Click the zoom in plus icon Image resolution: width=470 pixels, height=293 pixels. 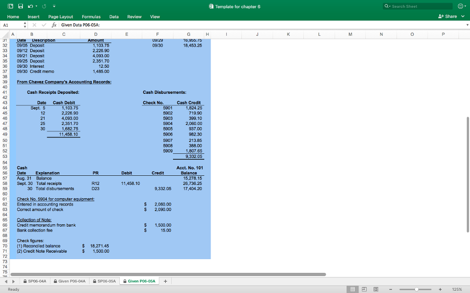[x=440, y=289]
